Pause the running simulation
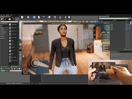The image size is (132, 99). click(65, 18)
